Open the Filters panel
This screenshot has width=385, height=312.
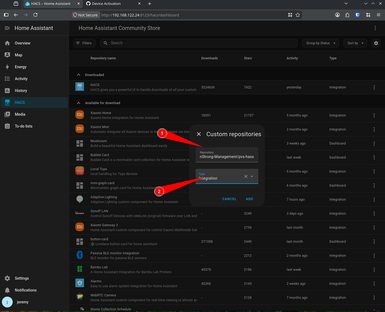84,43
